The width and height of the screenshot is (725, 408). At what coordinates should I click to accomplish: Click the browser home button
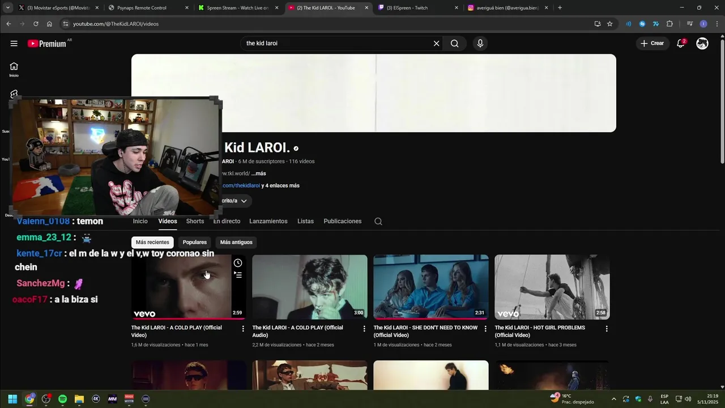coord(49,24)
